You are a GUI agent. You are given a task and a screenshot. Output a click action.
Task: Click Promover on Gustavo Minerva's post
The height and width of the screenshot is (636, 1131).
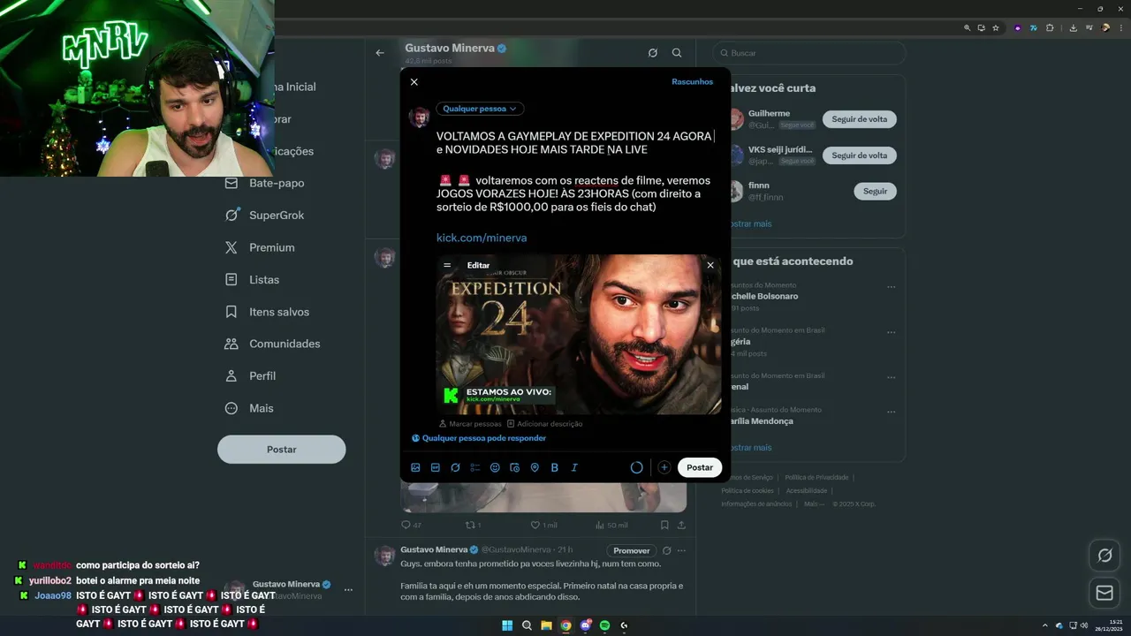(631, 550)
